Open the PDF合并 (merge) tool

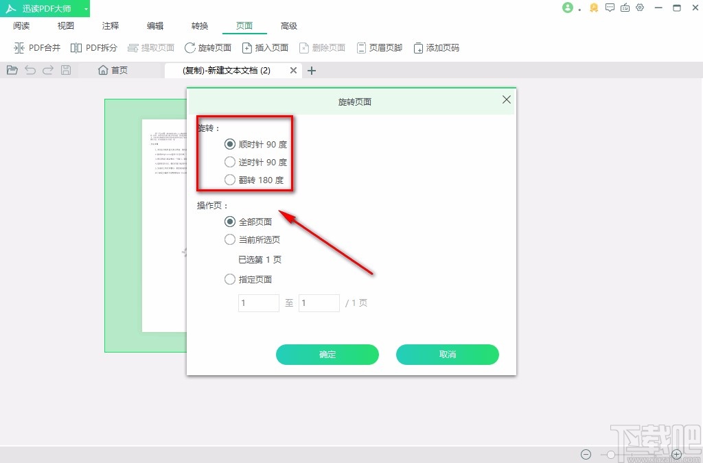[x=37, y=47]
